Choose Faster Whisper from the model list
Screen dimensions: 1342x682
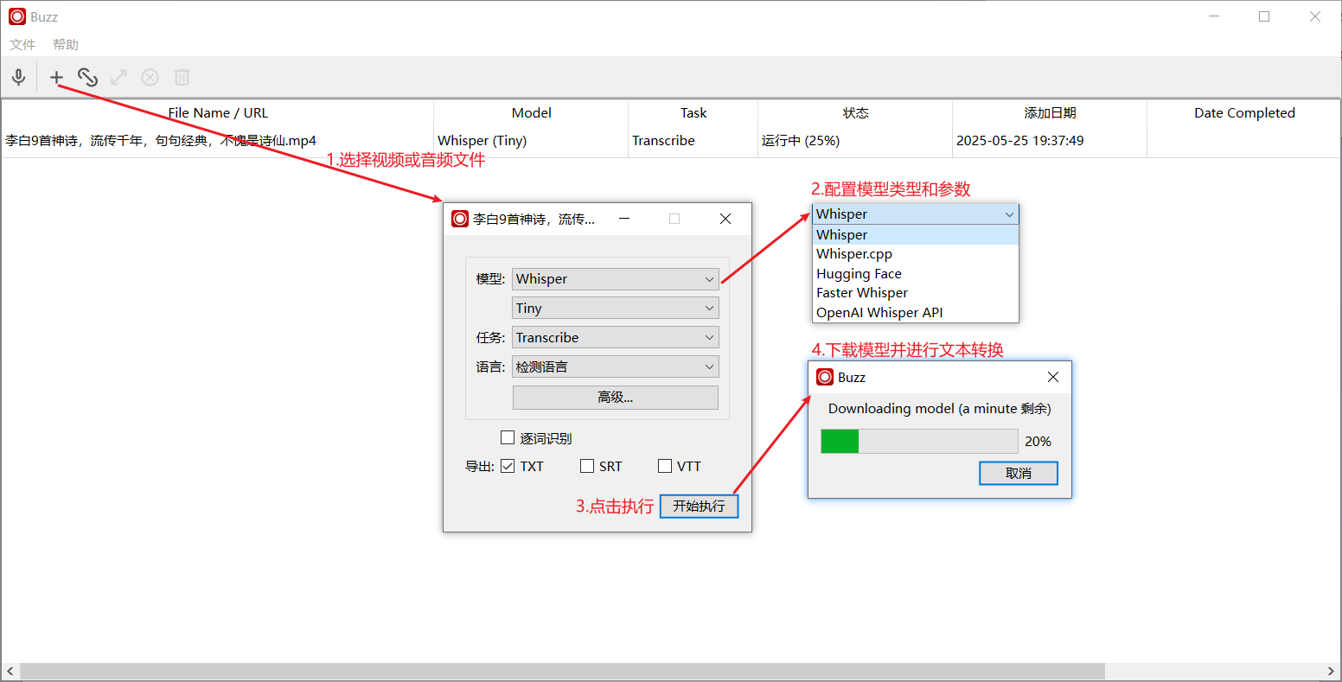point(916,293)
